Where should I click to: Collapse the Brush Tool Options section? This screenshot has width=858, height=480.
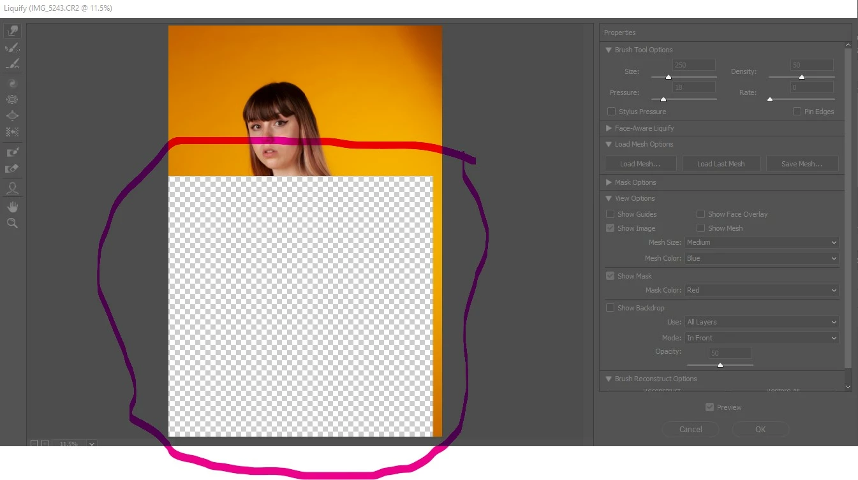pos(609,50)
